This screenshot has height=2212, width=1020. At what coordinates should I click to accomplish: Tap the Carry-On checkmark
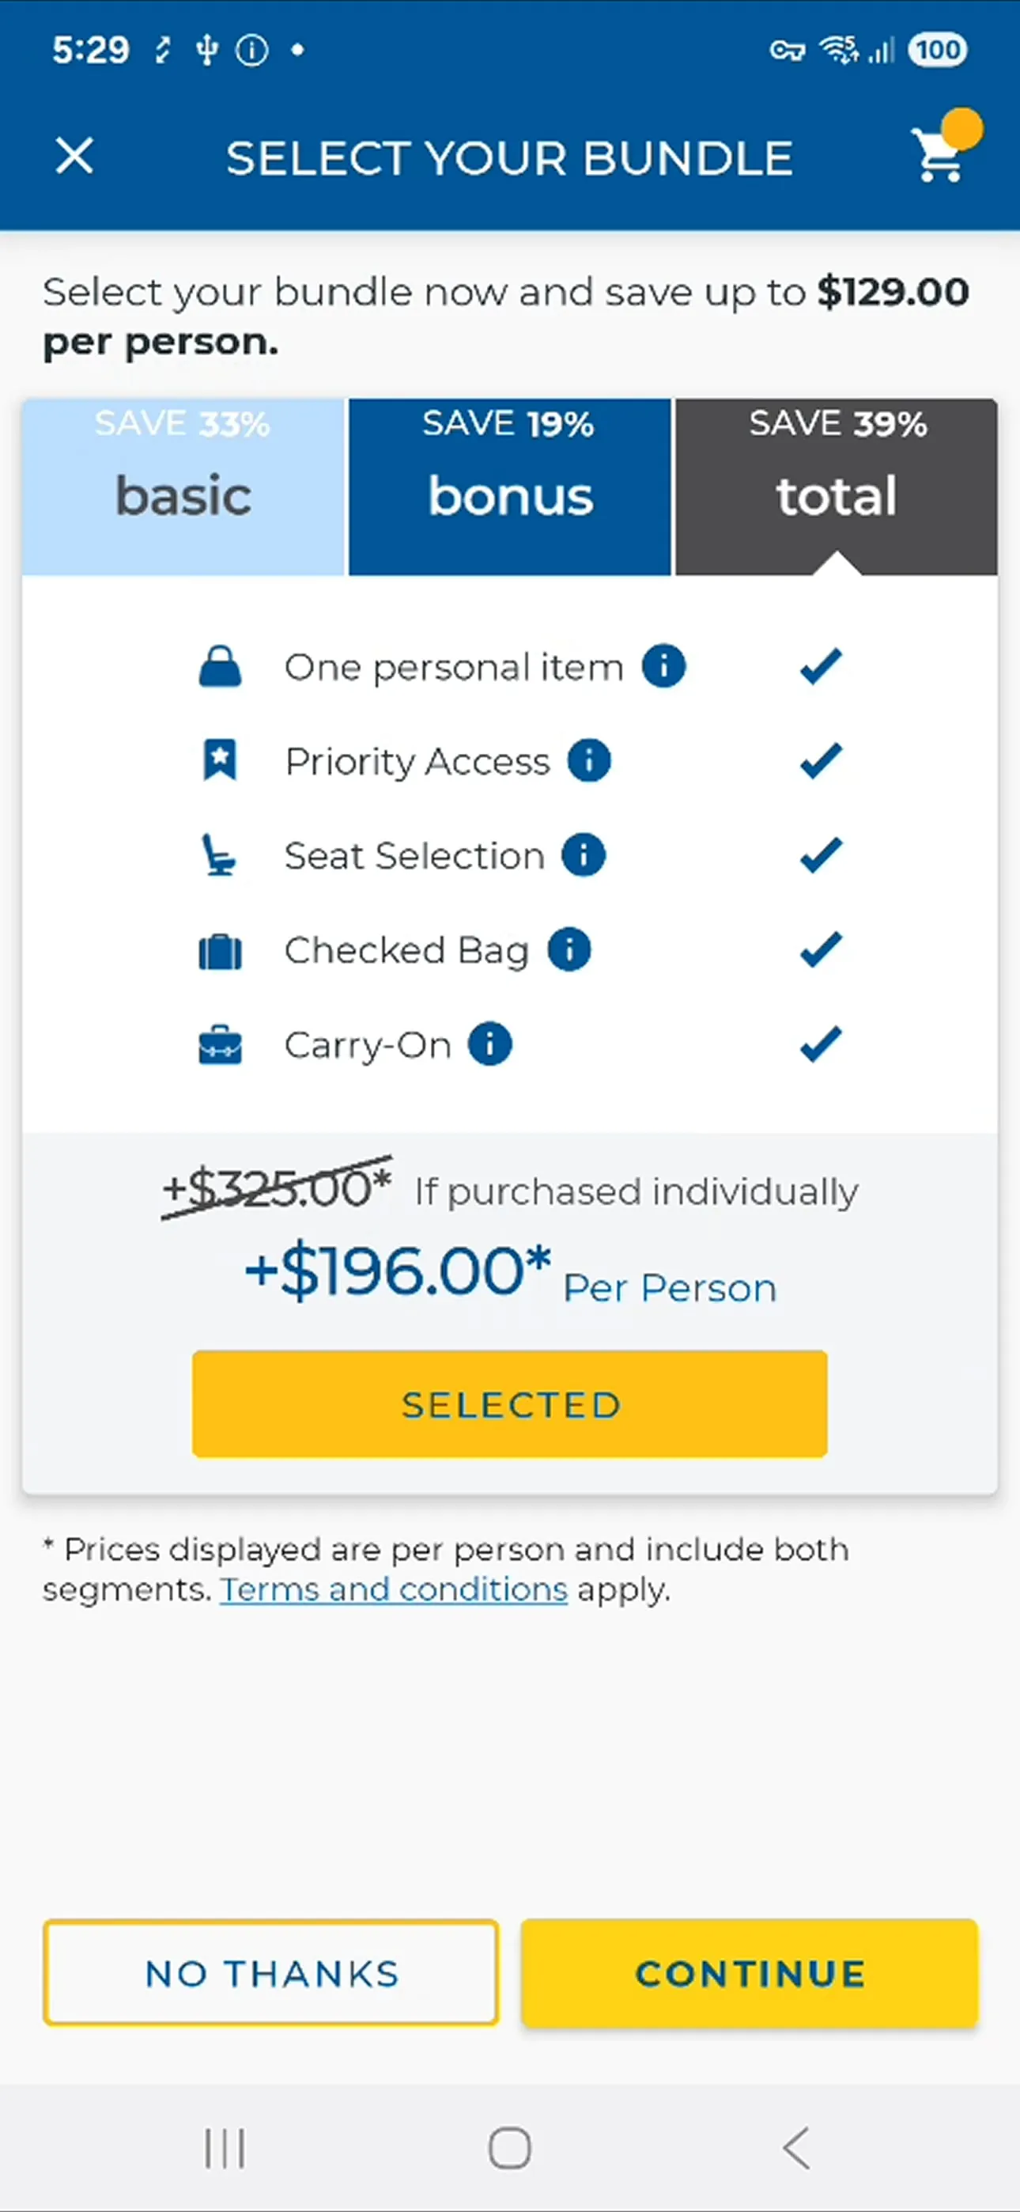coord(821,1044)
